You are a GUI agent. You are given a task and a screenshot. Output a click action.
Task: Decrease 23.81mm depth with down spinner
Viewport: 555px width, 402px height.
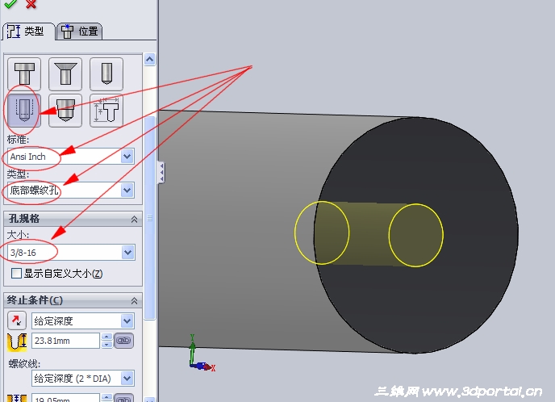107,345
